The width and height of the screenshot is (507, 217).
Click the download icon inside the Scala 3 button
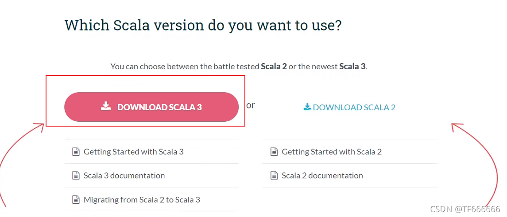point(106,106)
